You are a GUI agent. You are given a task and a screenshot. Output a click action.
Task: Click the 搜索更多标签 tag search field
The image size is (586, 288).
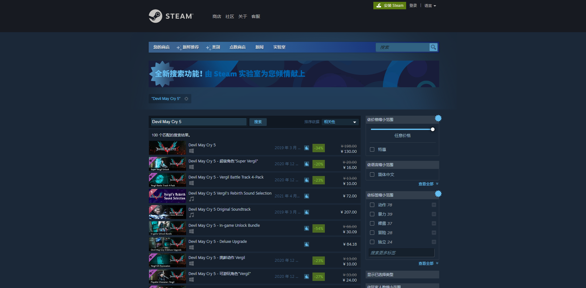click(401, 253)
